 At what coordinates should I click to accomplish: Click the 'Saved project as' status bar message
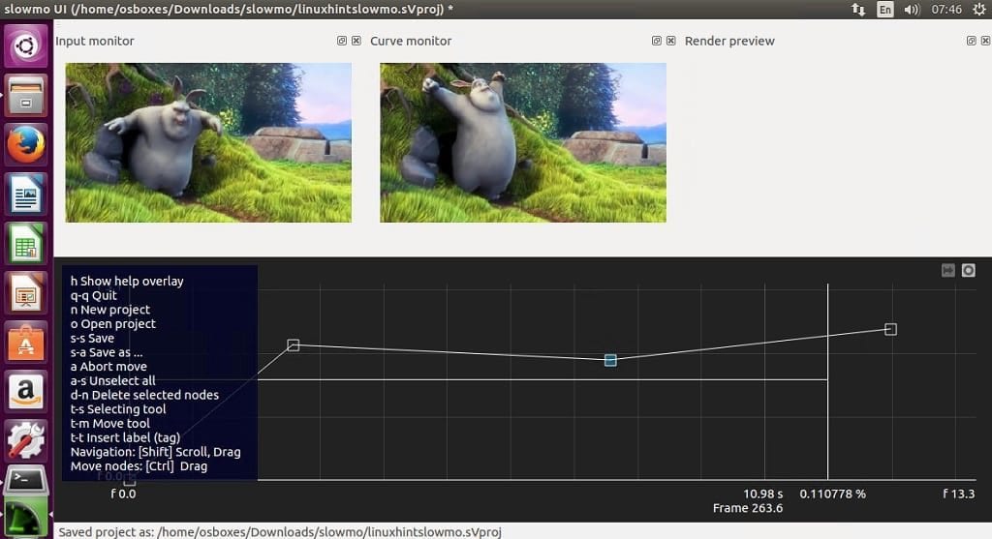pos(280,532)
